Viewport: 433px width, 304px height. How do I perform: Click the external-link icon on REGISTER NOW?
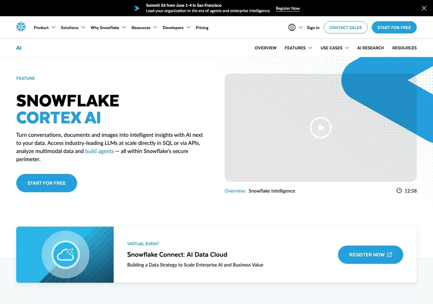point(390,255)
